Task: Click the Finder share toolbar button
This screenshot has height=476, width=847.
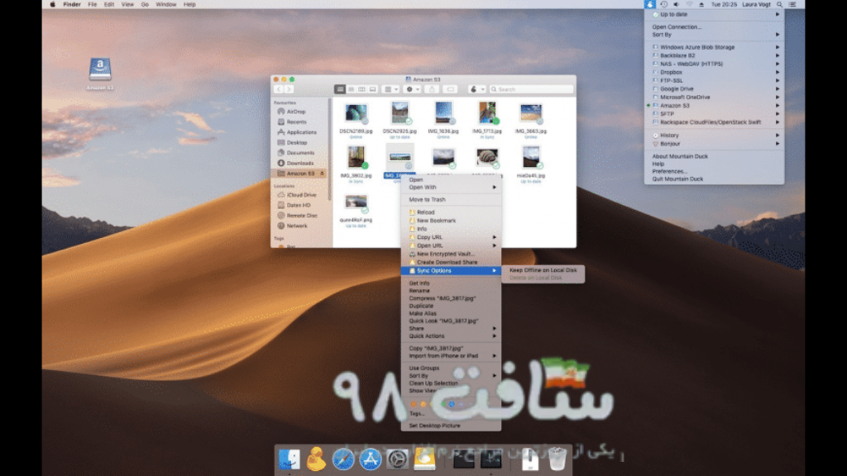Action: pos(432,89)
